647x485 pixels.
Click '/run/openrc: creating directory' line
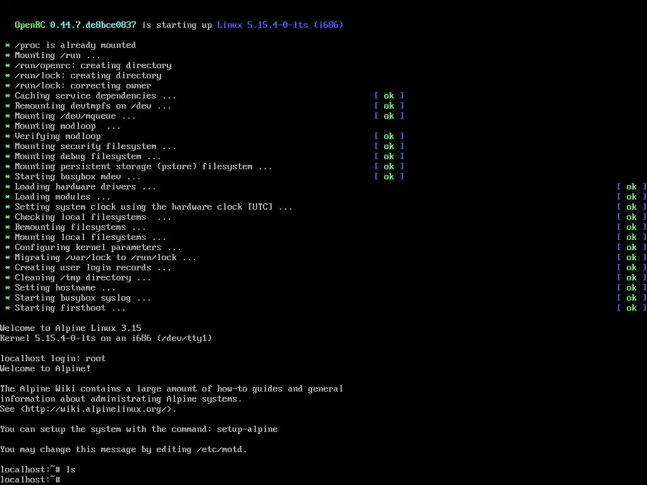click(x=94, y=65)
